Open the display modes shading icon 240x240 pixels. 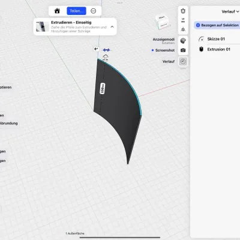click(x=183, y=41)
